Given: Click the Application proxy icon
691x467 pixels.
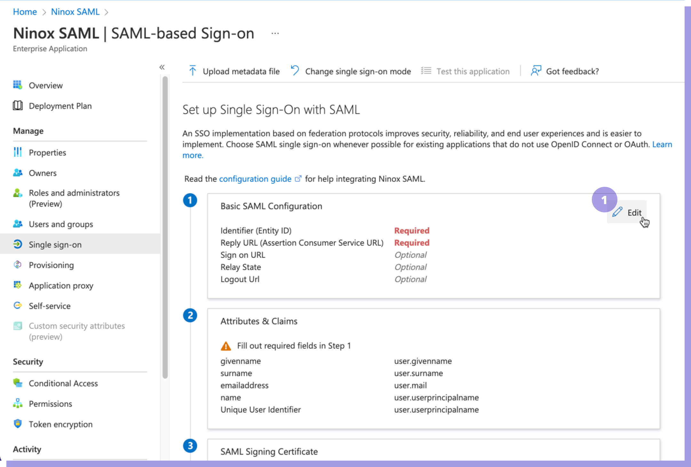Looking at the screenshot, I should (18, 285).
